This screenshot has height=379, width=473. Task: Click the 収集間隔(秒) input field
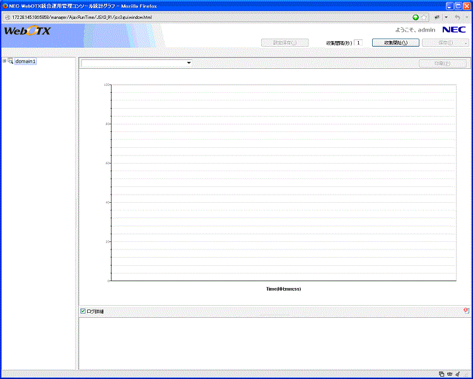[x=358, y=43]
